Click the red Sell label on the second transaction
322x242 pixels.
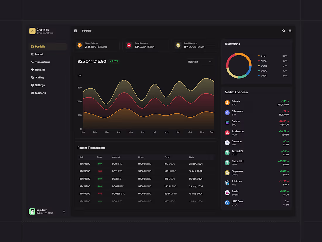pos(100,171)
